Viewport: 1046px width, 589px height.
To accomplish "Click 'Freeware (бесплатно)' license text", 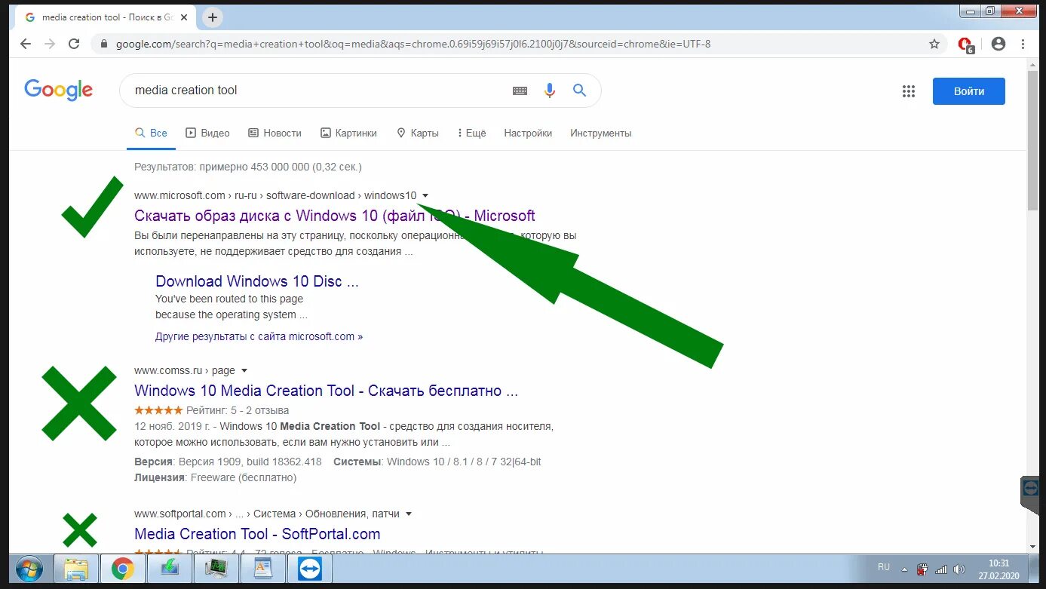I will click(x=244, y=477).
